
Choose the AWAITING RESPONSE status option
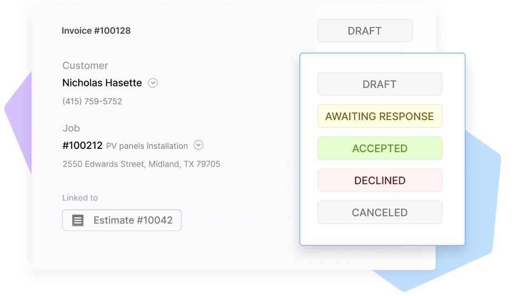click(380, 116)
